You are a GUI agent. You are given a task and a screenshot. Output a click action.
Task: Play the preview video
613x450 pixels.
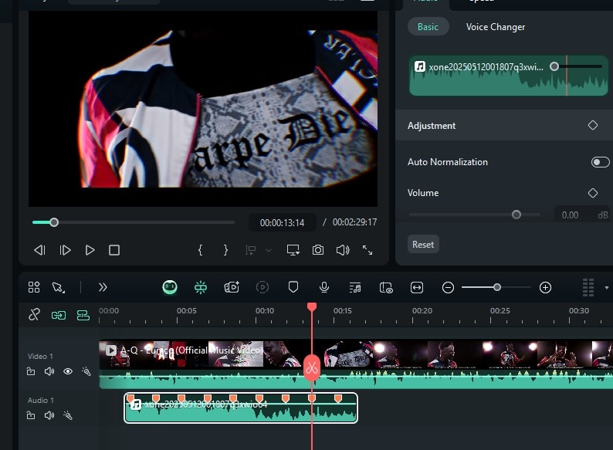click(x=90, y=250)
